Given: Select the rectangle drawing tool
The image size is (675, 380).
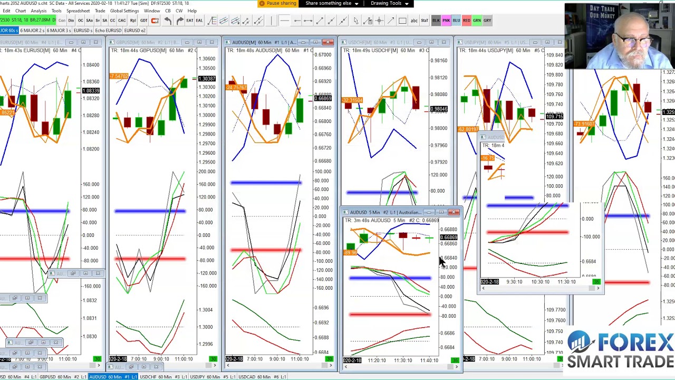Looking at the screenshot, I should tap(402, 21).
